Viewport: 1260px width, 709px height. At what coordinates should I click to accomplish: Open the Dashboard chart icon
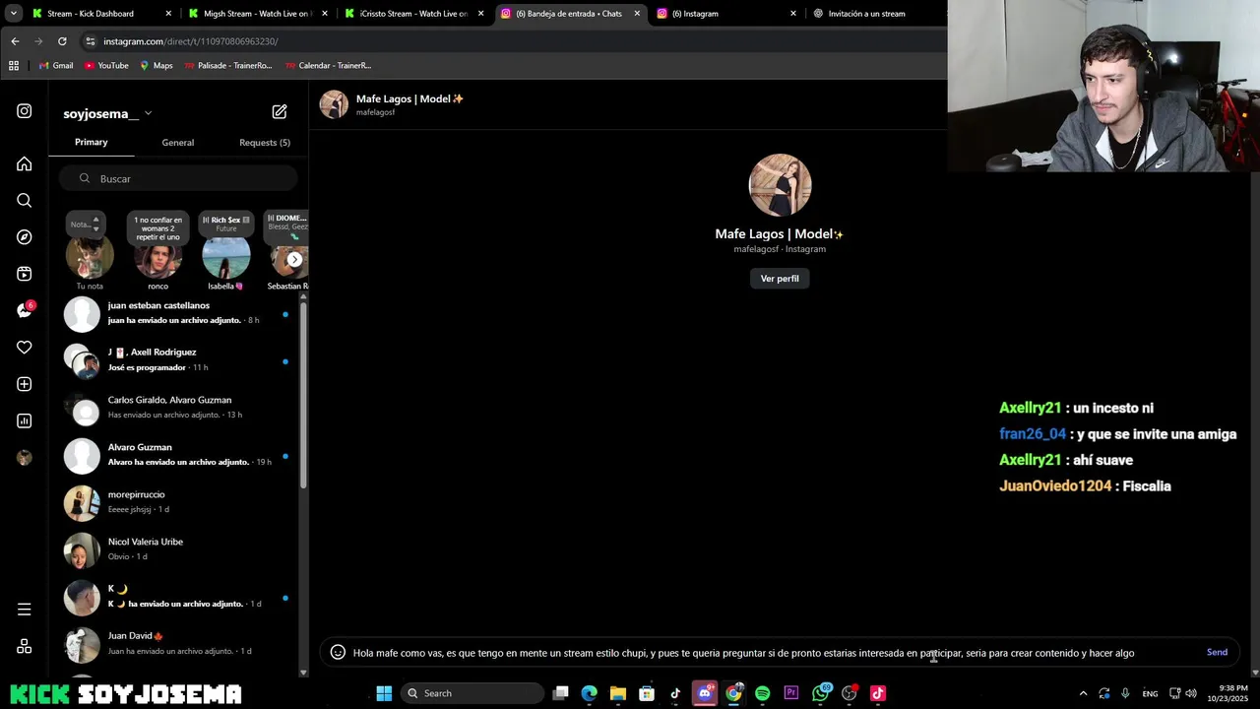(24, 420)
